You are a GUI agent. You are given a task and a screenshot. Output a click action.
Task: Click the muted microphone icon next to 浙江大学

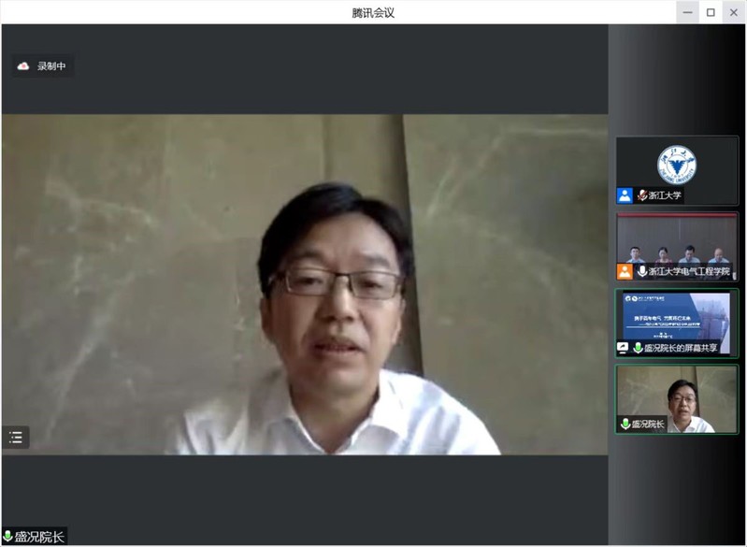click(641, 195)
